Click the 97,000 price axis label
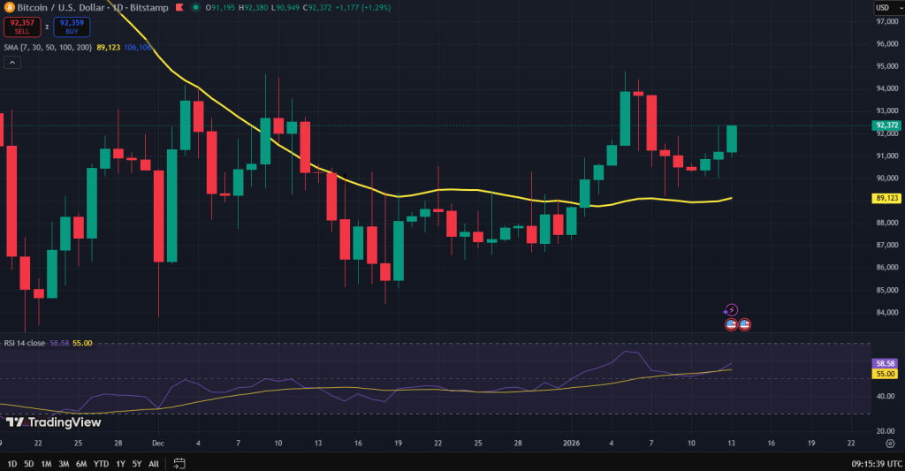905x471 pixels. point(887,21)
